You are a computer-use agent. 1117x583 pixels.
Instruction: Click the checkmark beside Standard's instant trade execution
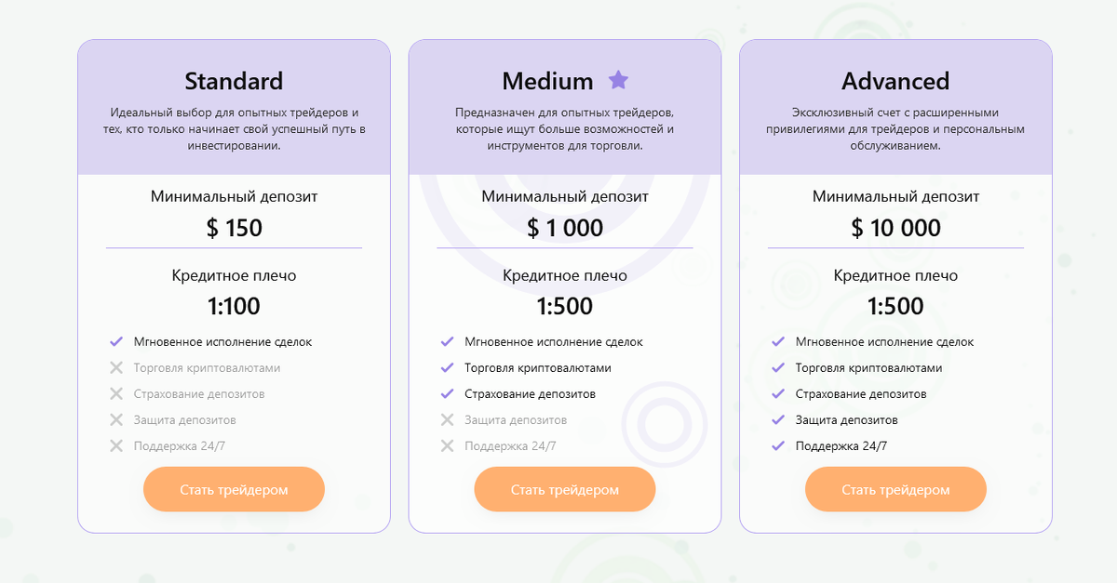click(x=116, y=341)
